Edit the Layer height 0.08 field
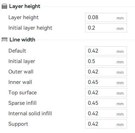 click(x=106, y=17)
